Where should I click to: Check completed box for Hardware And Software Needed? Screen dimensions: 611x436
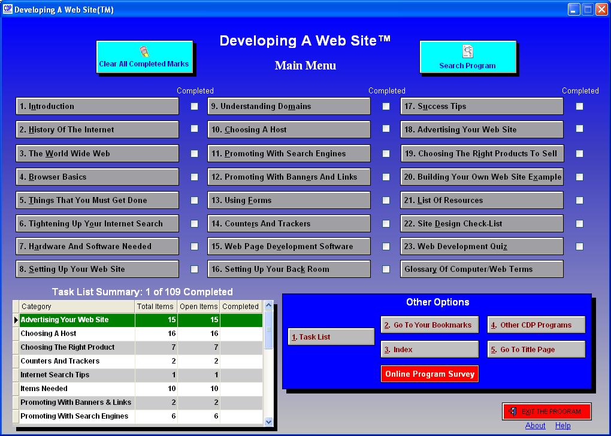pos(194,246)
